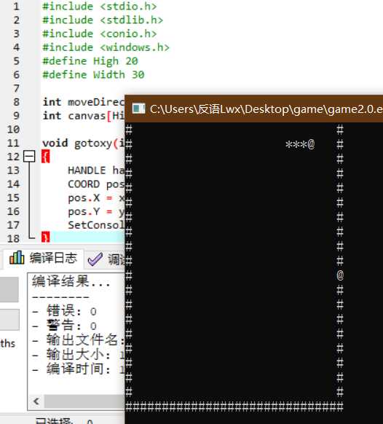This screenshot has height=424, width=383.
Task: Click the '编译时间' log entry
Action: pos(79,369)
